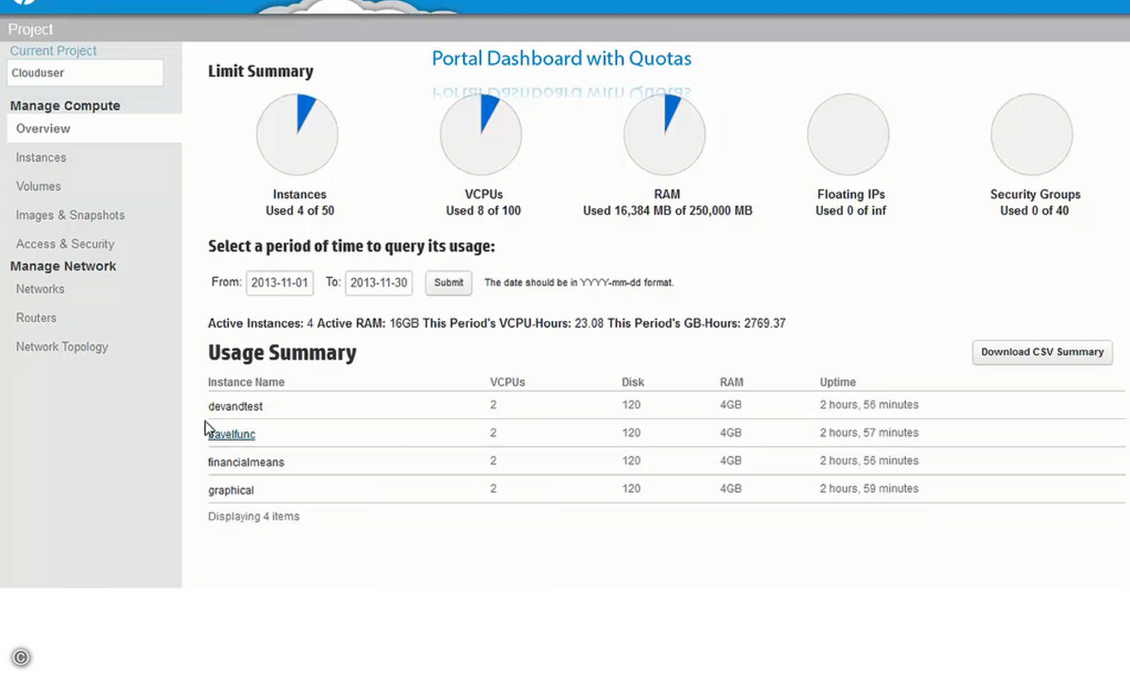1130x678 pixels.
Task: Click the copyright icon at bottom left
Action: click(x=21, y=658)
